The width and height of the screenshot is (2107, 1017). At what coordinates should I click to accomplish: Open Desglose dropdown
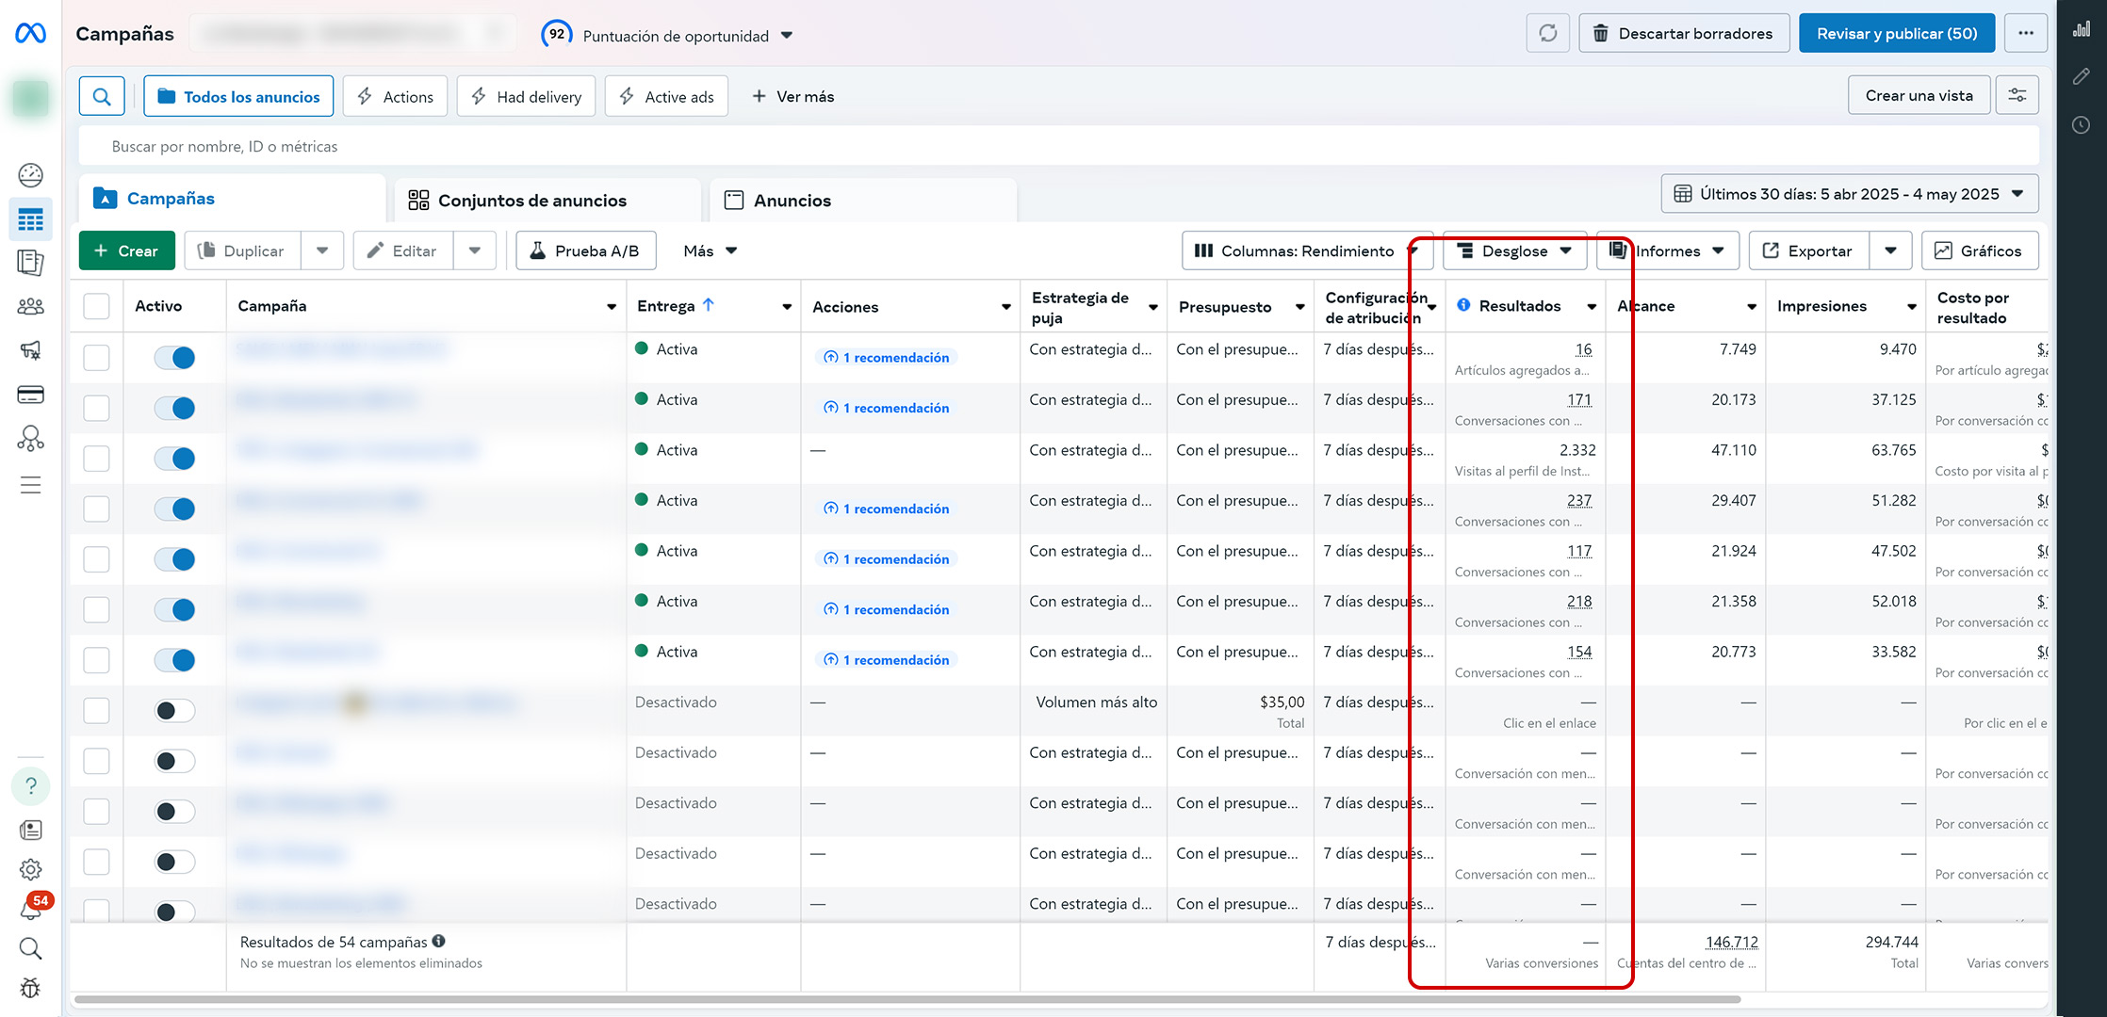pyautogui.click(x=1514, y=250)
